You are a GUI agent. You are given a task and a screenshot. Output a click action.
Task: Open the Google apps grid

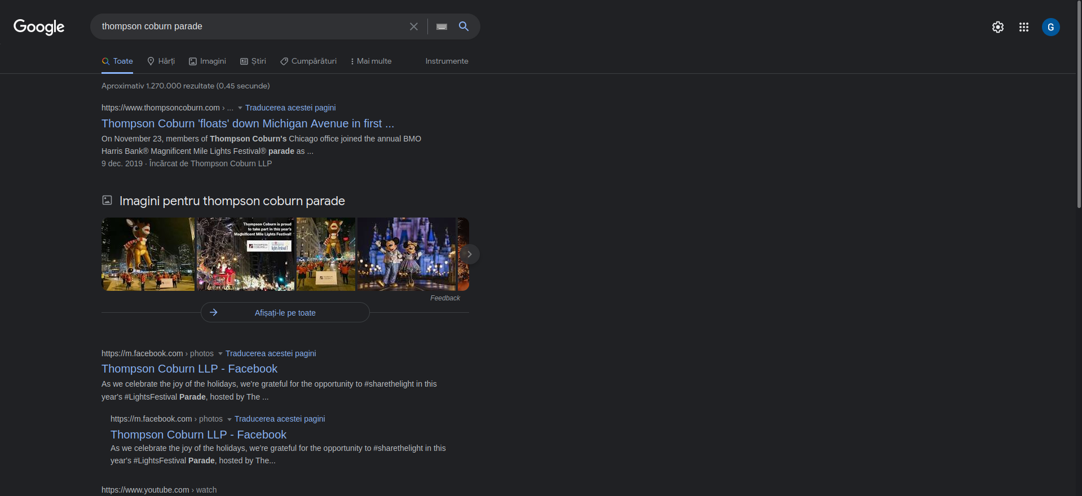point(1023,27)
